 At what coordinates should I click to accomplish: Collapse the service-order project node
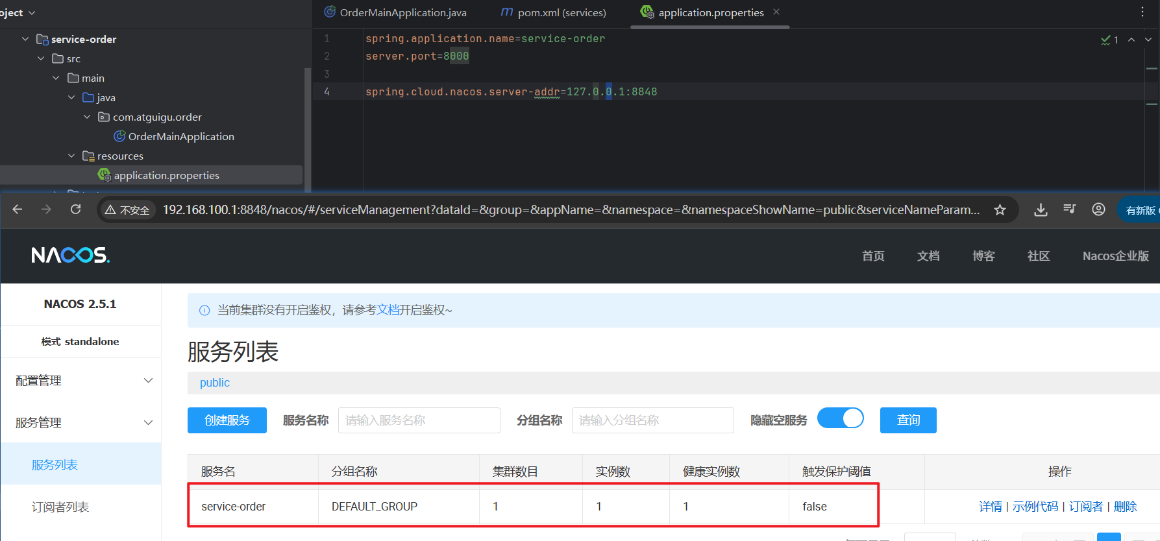coord(25,39)
